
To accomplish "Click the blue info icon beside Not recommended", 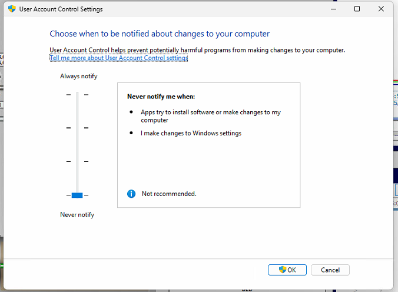I will coord(131,194).
